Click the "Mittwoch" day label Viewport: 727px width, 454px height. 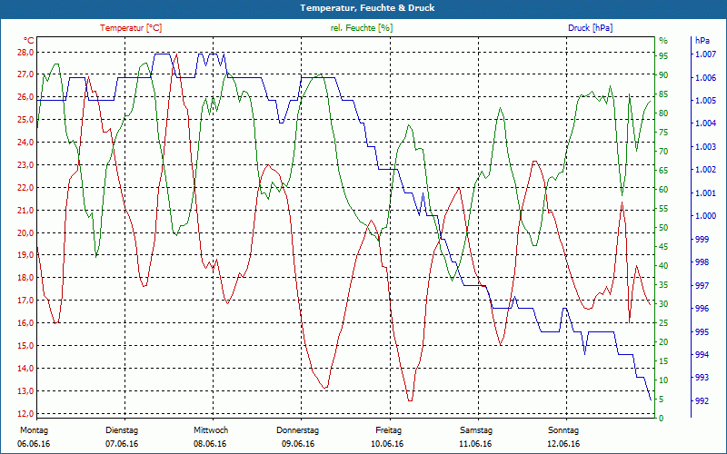coord(211,430)
